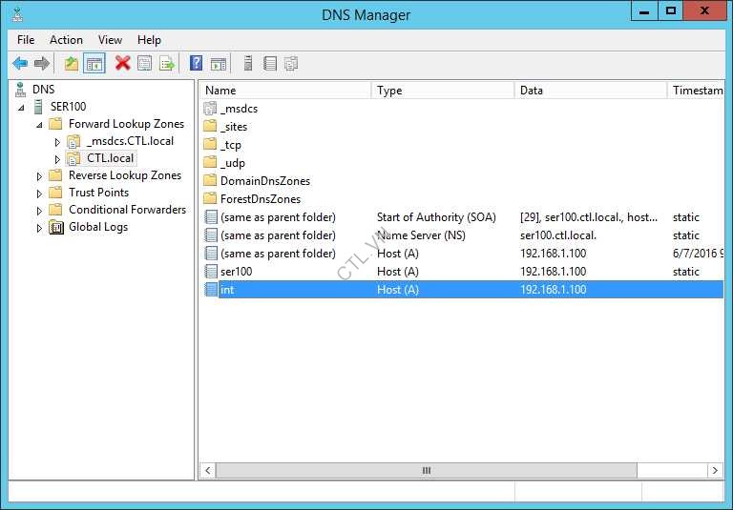The width and height of the screenshot is (733, 510).
Task: Click the New Record list toolbar icon
Action: point(270,63)
